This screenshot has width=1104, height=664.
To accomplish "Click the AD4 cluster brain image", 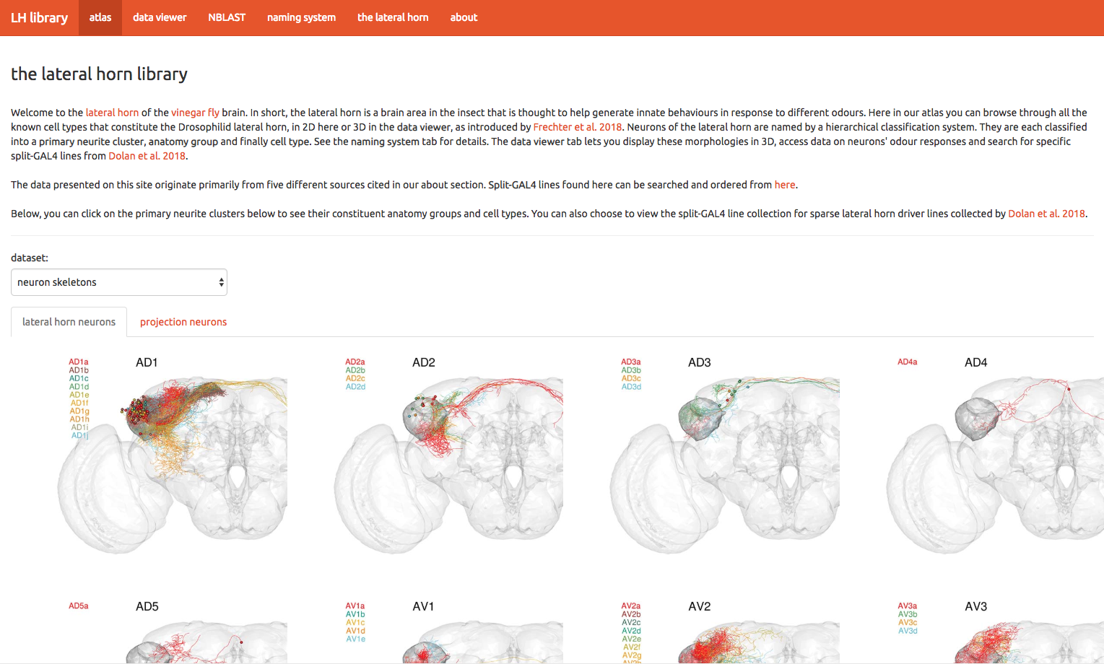I will coord(1001,462).
